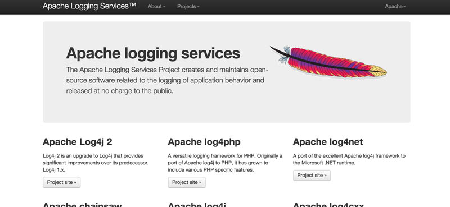
Task: Click the hero project description paragraph
Action: point(167,80)
